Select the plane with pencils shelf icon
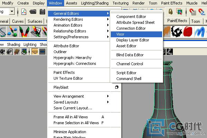This screenshot has height=138, width=207. point(36,32)
